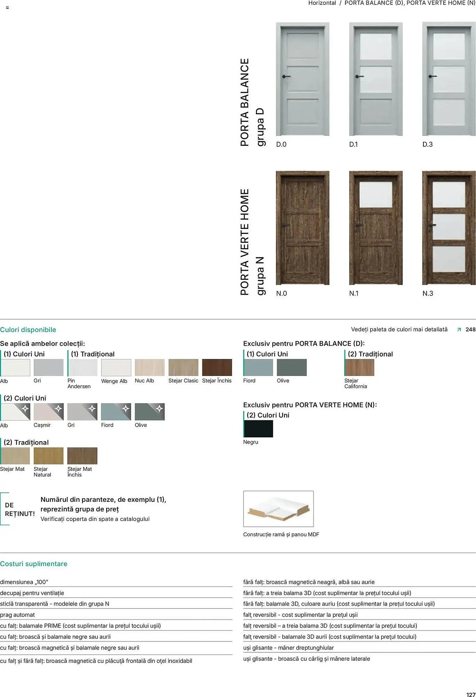
Task: Click the 'Costuri suplimentare' section heading
Action: tap(34, 564)
